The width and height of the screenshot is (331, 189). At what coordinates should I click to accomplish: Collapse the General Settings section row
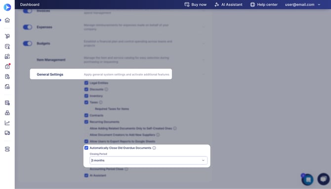pos(101,74)
